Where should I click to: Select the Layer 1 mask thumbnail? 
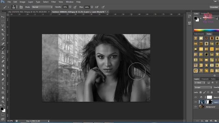pos(209,102)
